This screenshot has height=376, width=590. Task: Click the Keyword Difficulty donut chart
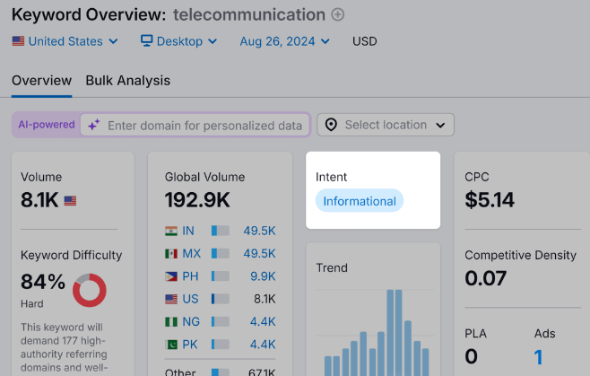coord(90,290)
